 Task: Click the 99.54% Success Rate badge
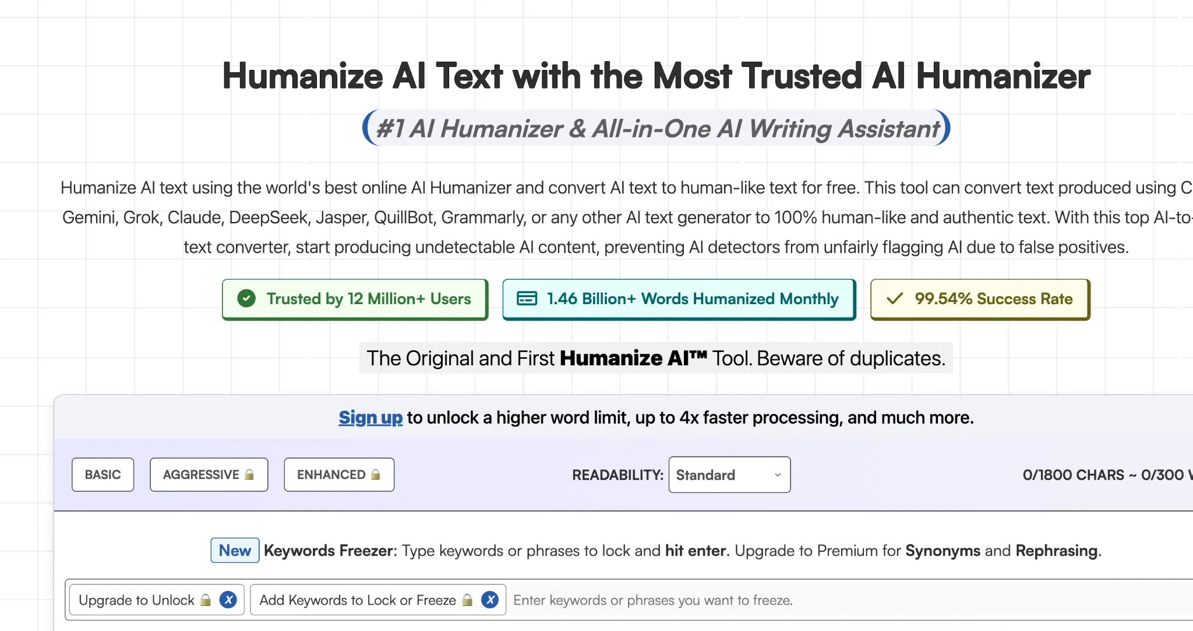tap(979, 299)
